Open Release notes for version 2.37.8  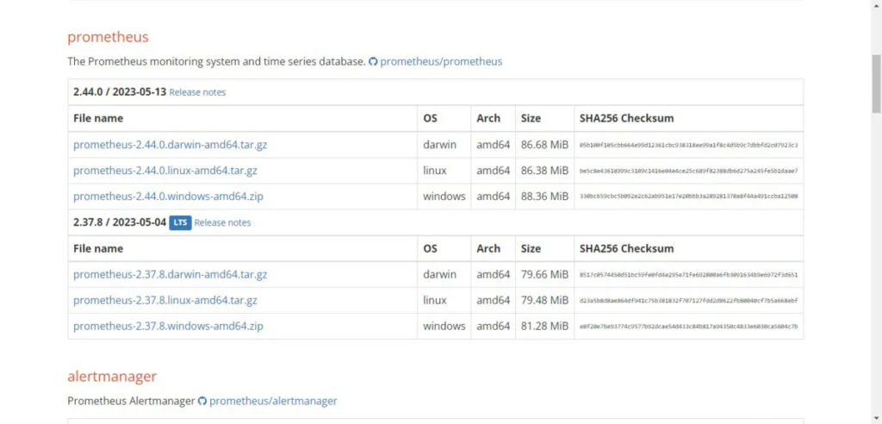(x=222, y=222)
